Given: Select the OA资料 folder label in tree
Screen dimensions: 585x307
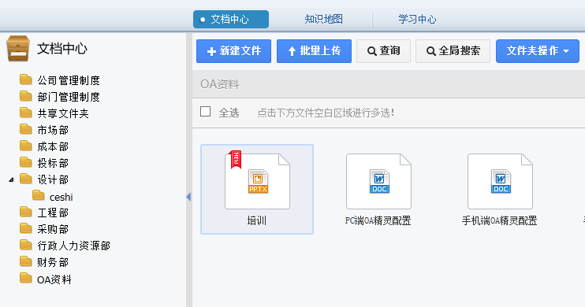Looking at the screenshot, I should [54, 279].
